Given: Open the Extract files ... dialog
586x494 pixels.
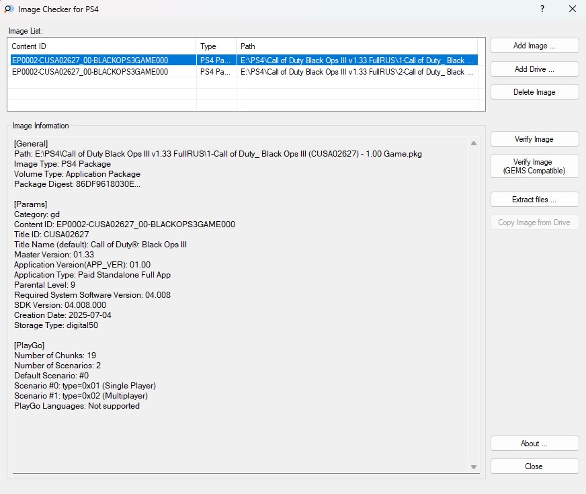Looking at the screenshot, I should (534, 200).
